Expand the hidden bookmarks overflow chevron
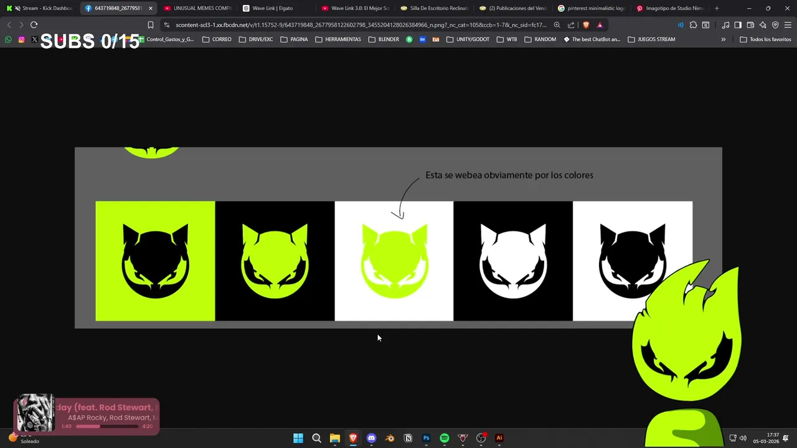The height and width of the screenshot is (448, 797). point(723,39)
